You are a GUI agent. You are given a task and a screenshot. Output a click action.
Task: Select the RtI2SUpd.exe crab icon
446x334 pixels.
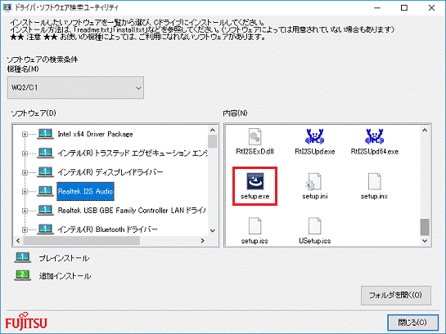[314, 136]
